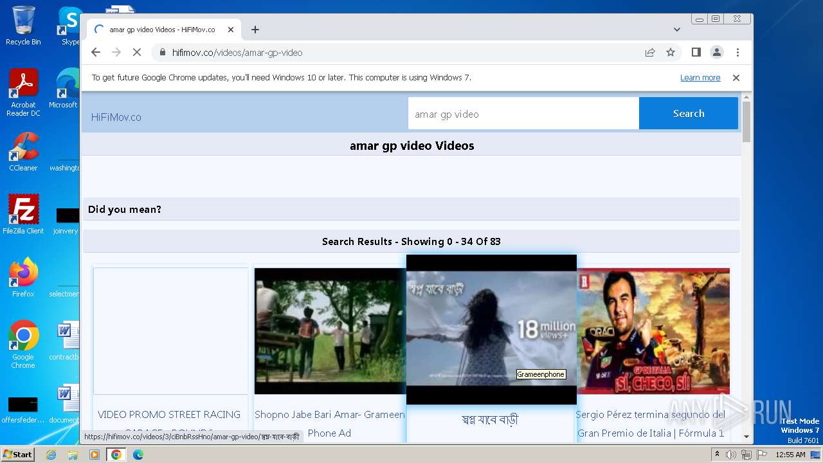Open FileZilla Client desktop shortcut
The image size is (823, 463).
[x=23, y=215]
